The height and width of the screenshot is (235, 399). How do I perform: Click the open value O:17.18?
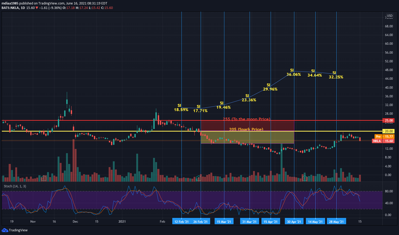[x=68, y=8]
